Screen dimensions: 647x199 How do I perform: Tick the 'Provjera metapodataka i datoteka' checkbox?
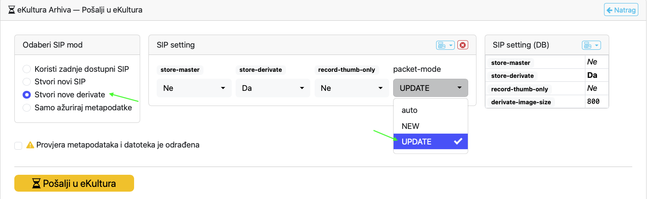pyautogui.click(x=18, y=146)
